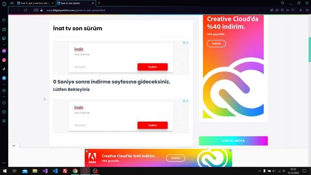Viewport: 311px width, 175px height.
Task: Show hidden system tray icons
Action: pyautogui.click(x=259, y=171)
